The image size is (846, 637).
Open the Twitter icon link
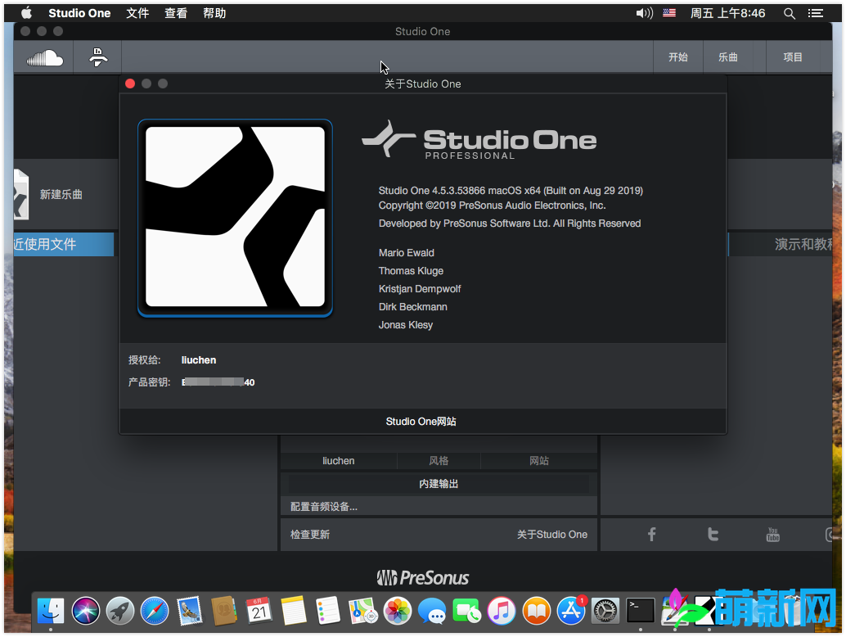pyautogui.click(x=713, y=535)
